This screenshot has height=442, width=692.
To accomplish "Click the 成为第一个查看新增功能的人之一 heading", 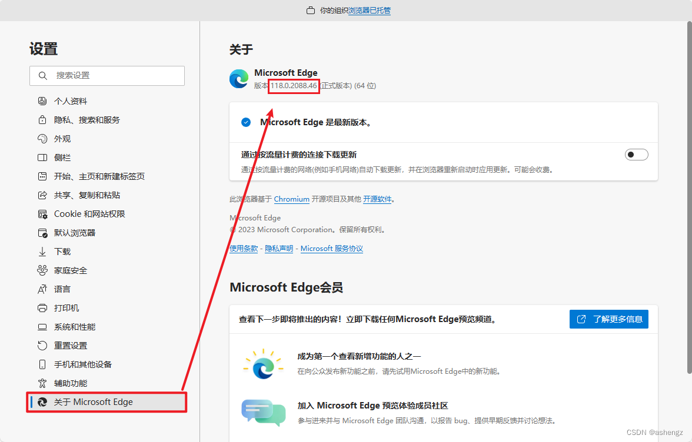I will point(359,356).
